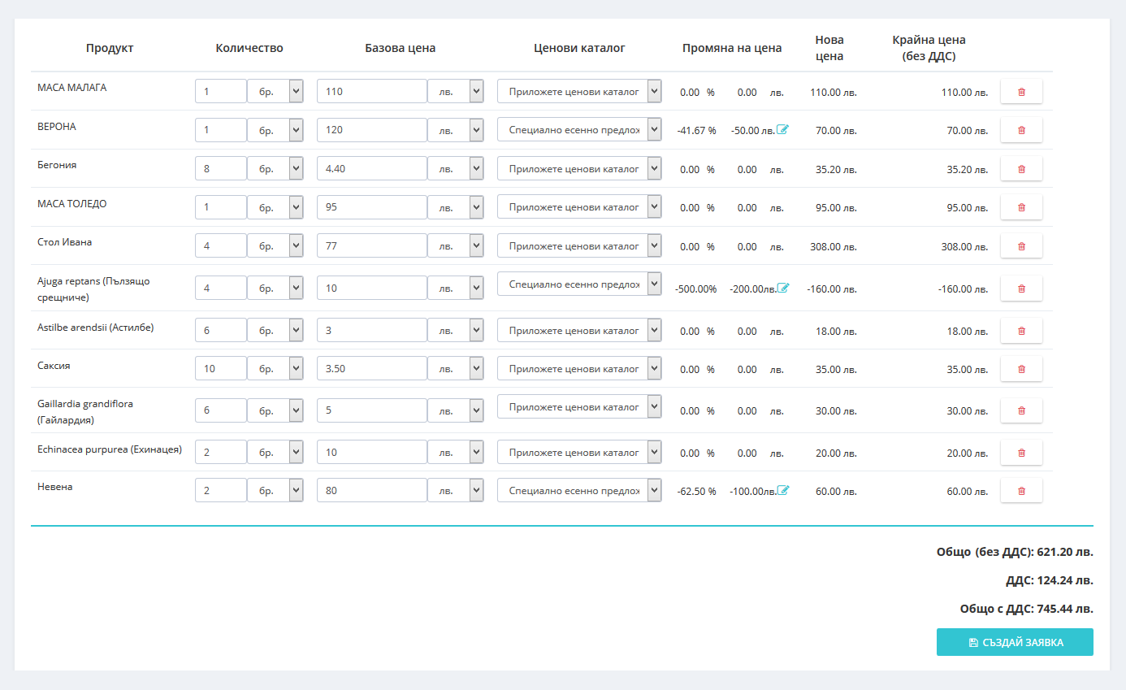Delete the ВЕРОНА row
The width and height of the screenshot is (1126, 690).
pos(1021,130)
